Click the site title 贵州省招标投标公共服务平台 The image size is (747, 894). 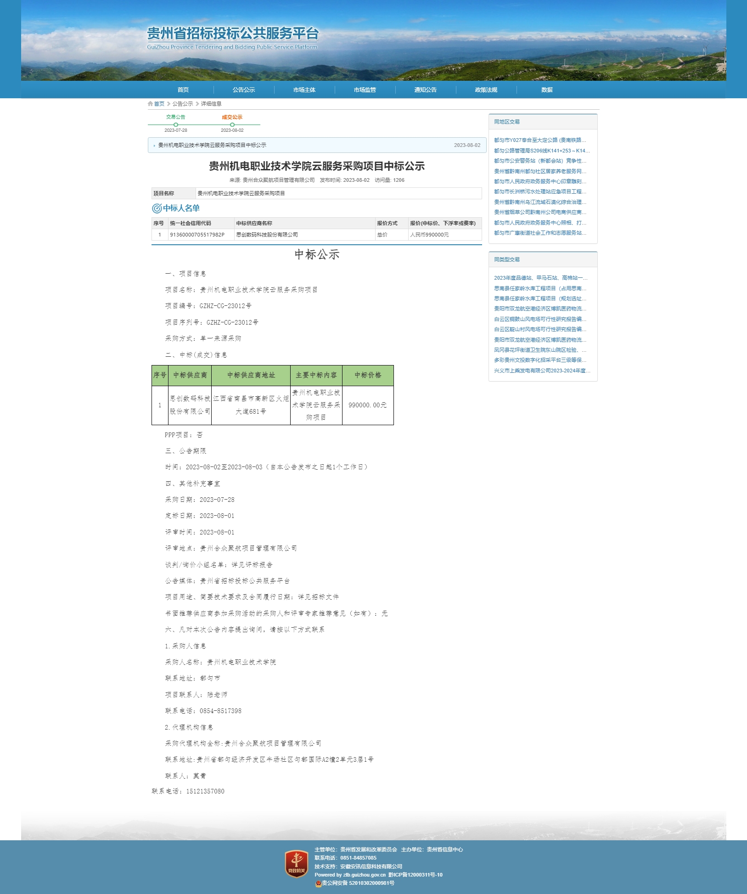coord(233,34)
